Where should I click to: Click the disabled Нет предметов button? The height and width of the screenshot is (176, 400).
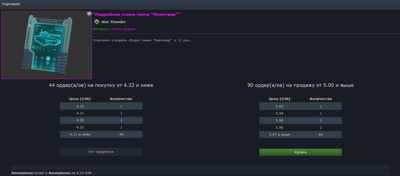[x=101, y=152]
